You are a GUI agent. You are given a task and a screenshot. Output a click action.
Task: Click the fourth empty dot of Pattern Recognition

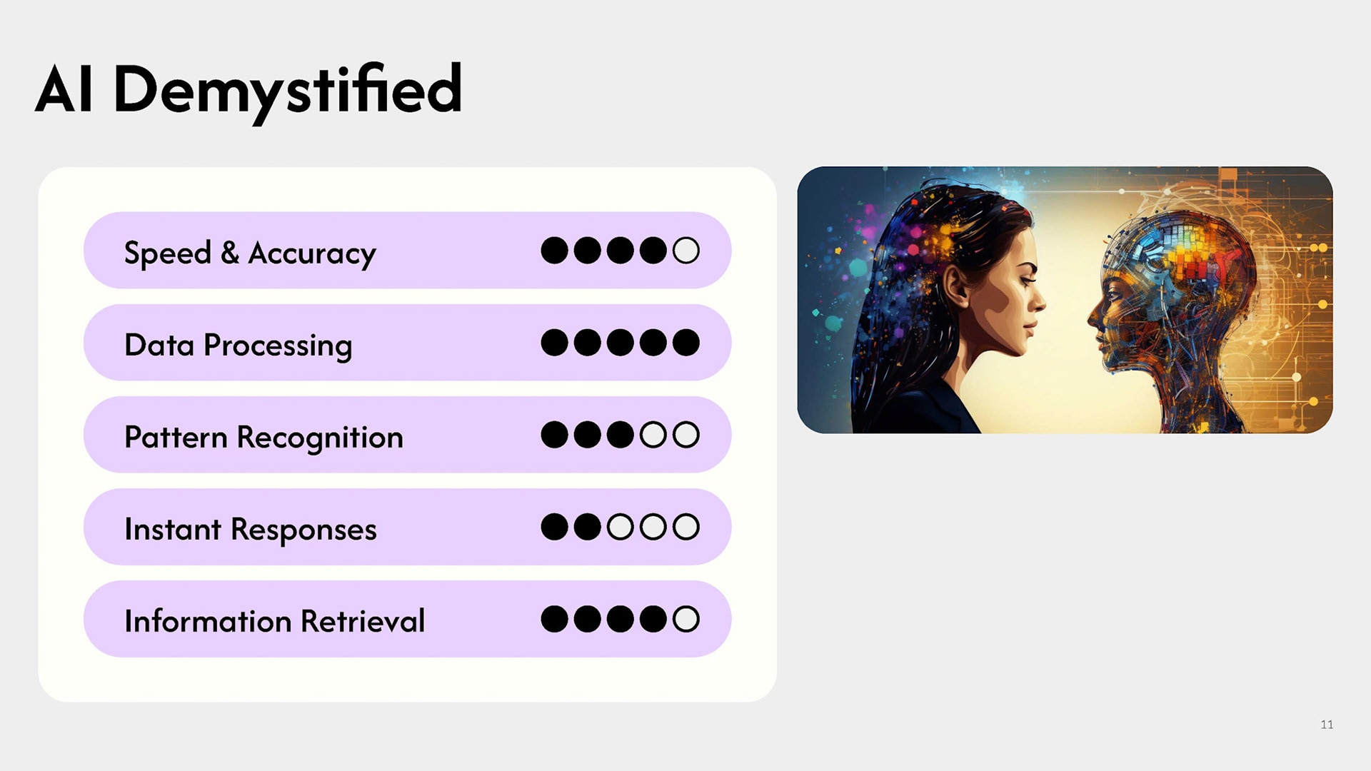[x=653, y=435]
